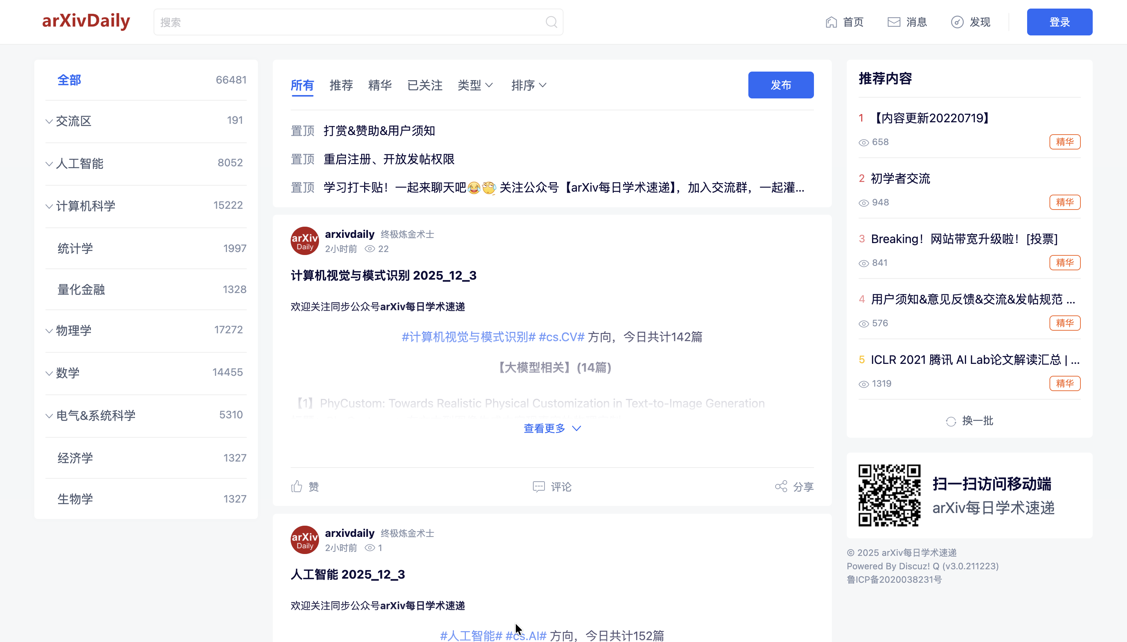
Task: Collapse the 计算机科学 sidebar category
Action: pyautogui.click(x=49, y=206)
